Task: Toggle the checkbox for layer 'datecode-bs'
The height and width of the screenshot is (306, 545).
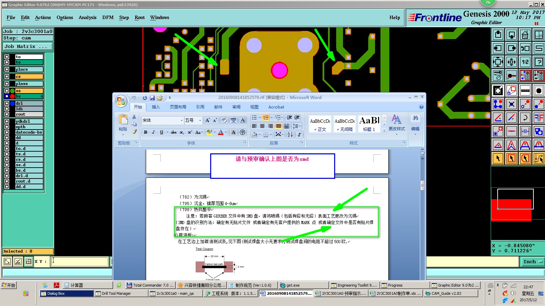Action: point(7,132)
